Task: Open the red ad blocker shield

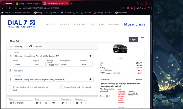Action: [x=128, y=8]
